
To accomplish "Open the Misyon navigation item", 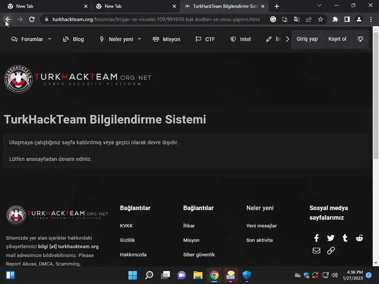I will (166, 39).
